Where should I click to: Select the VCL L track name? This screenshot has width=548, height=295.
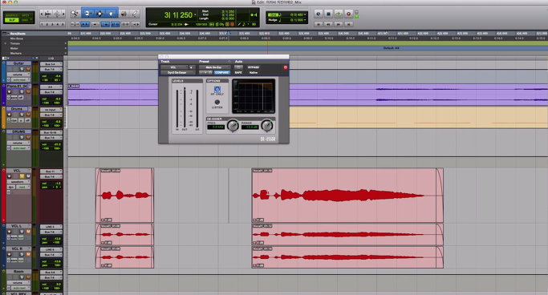point(17,226)
